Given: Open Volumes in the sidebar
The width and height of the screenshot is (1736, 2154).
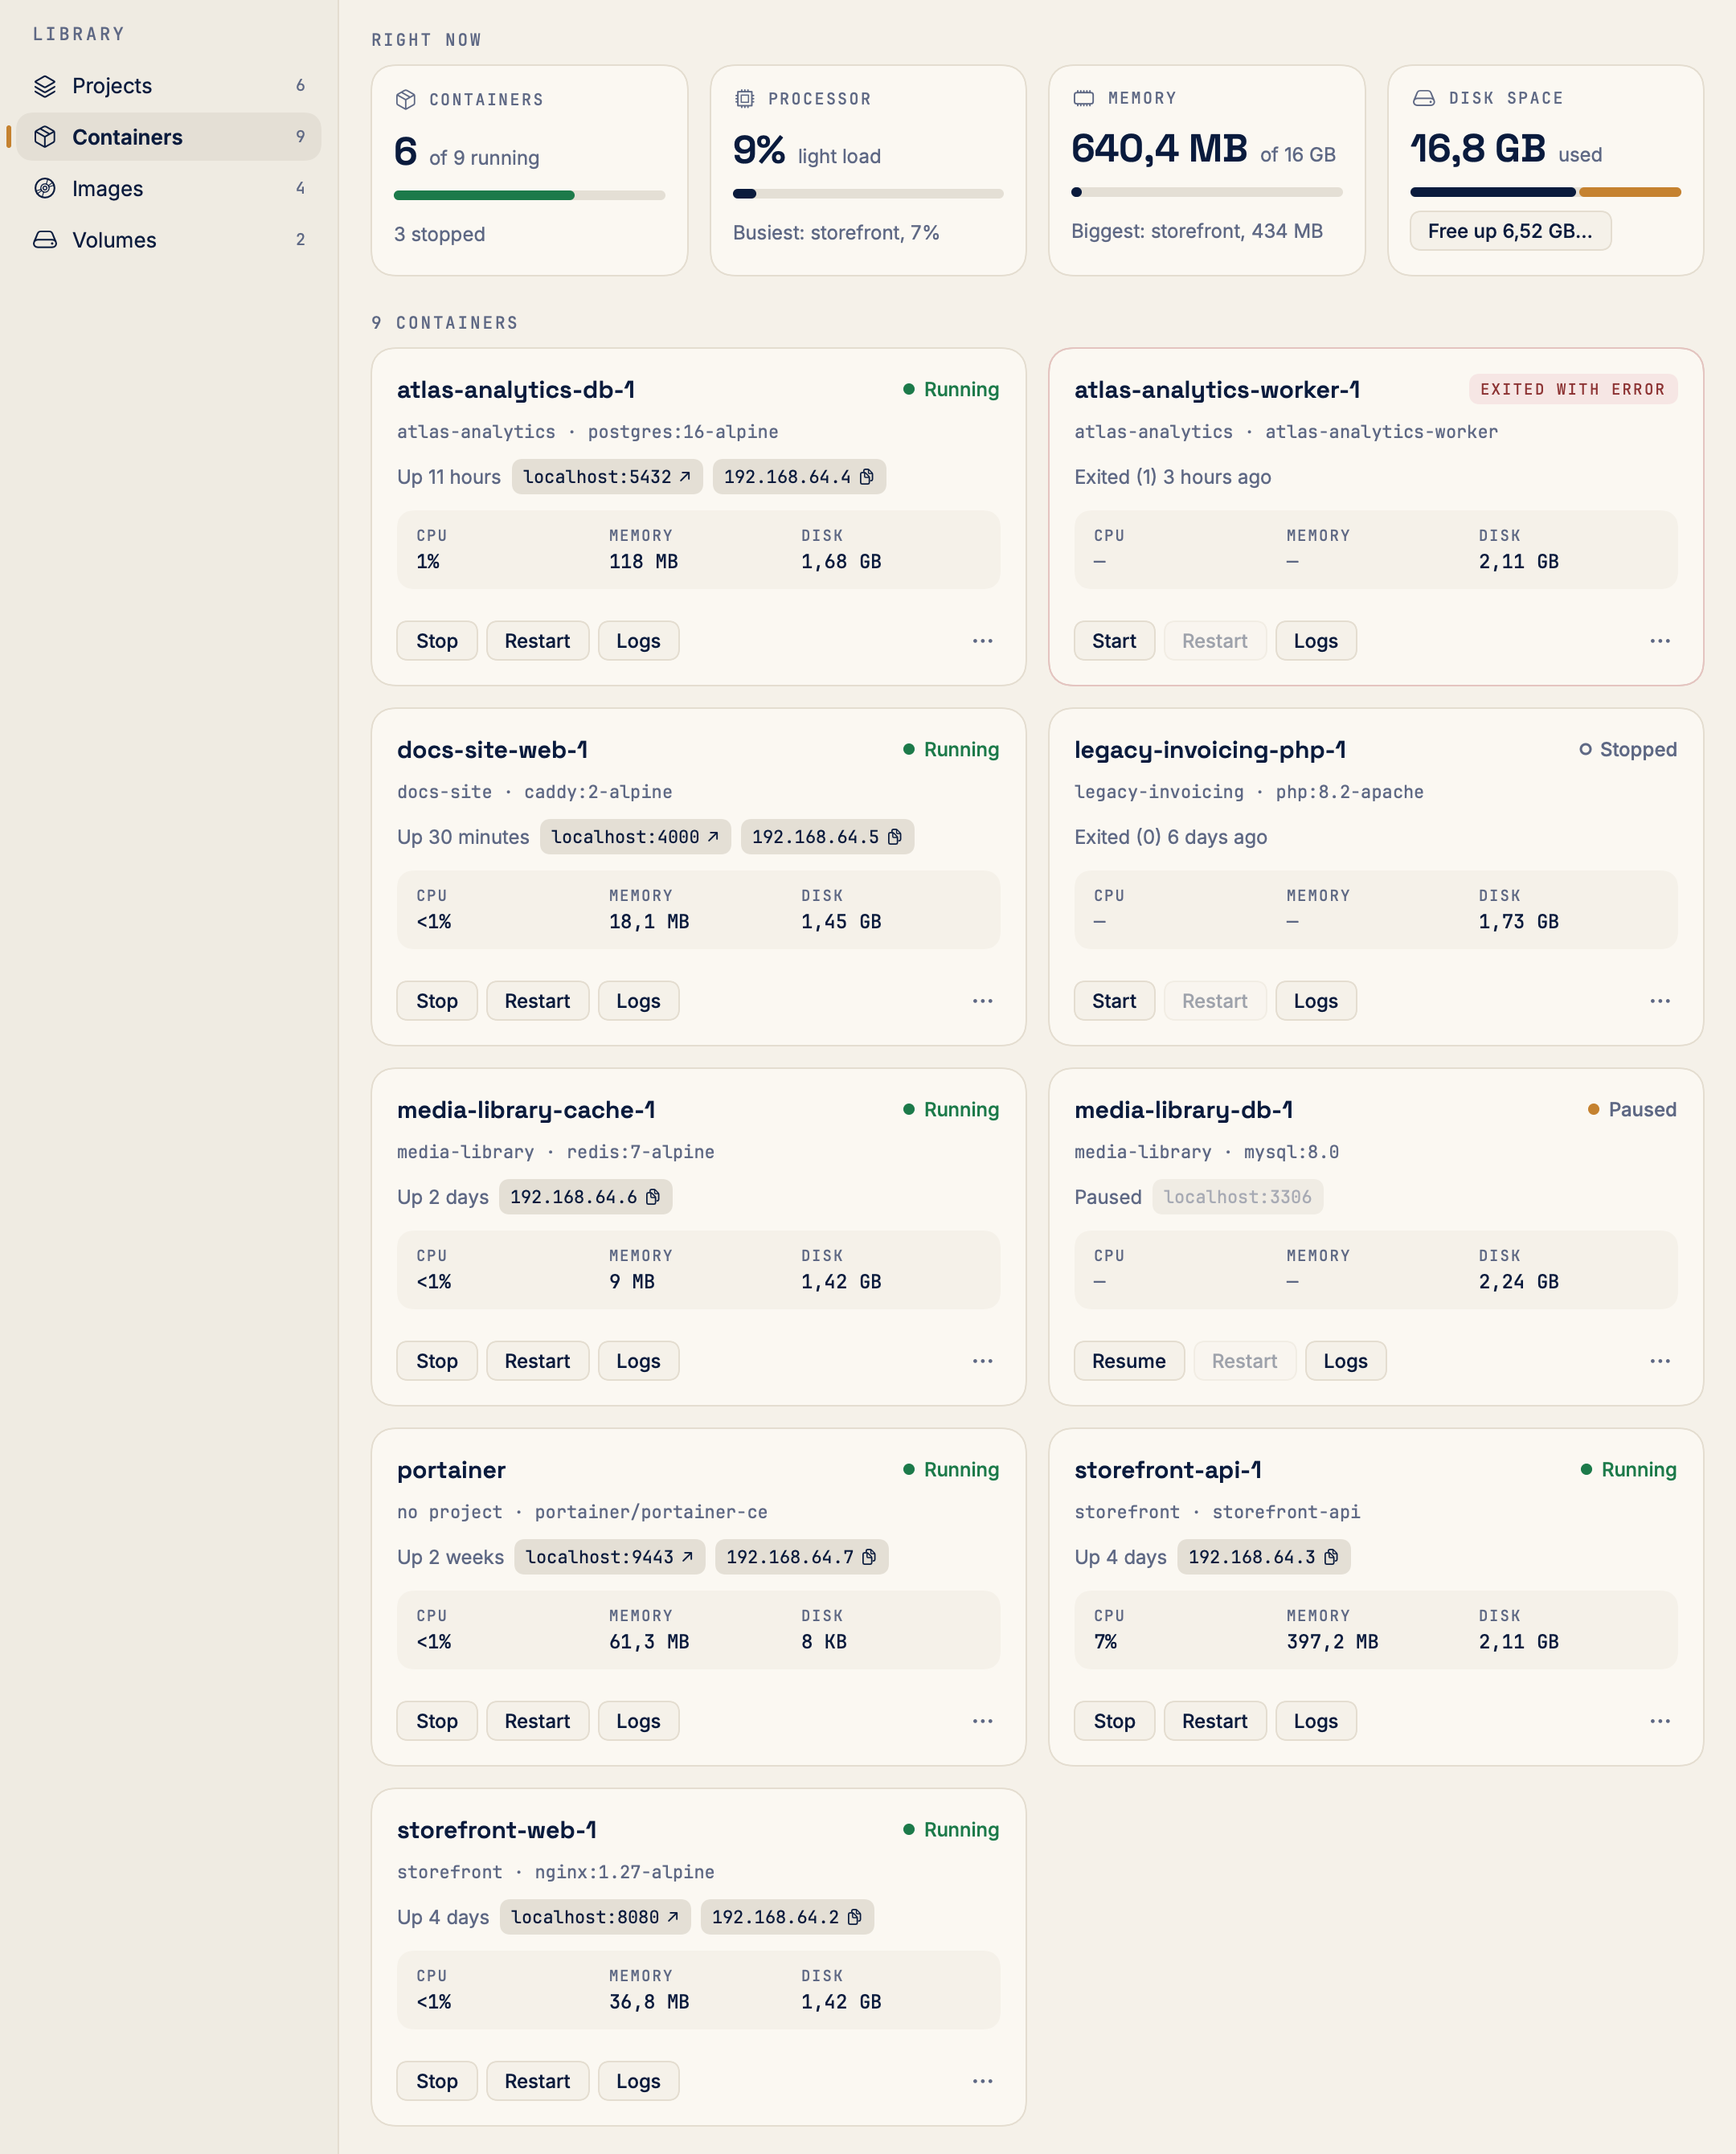Looking at the screenshot, I should tap(168, 240).
